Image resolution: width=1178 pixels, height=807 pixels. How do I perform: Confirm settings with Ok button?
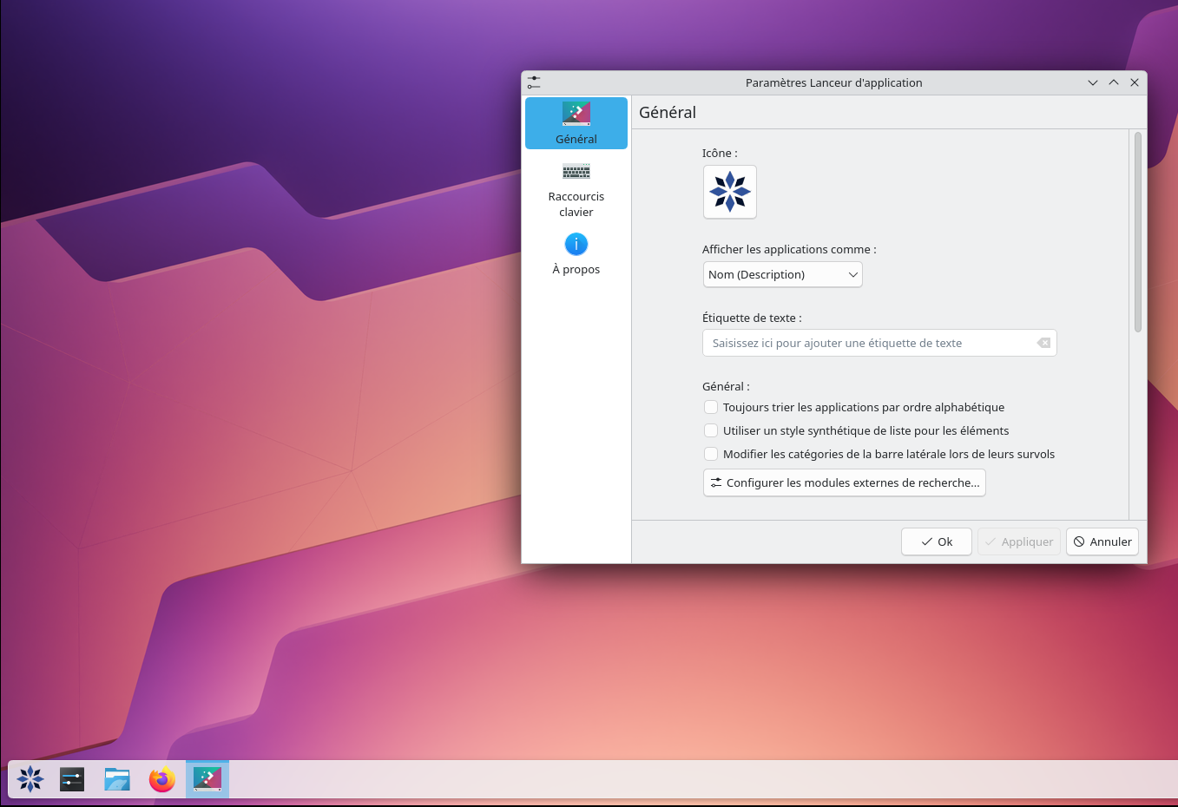click(x=937, y=541)
